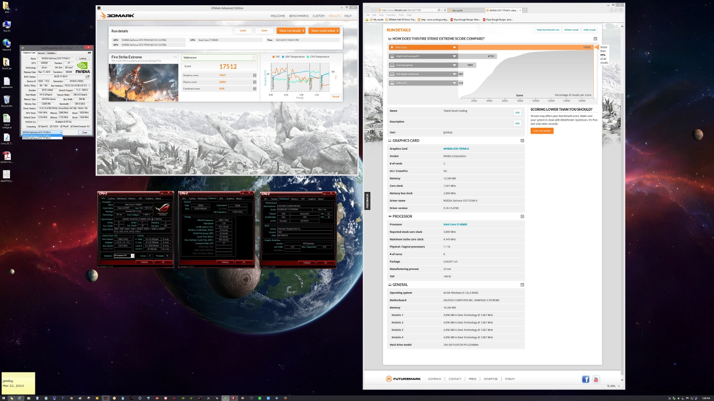The image size is (714, 401).
Task: Click the fullscreen icon on Fire Strike Extreme card
Action: (175, 57)
